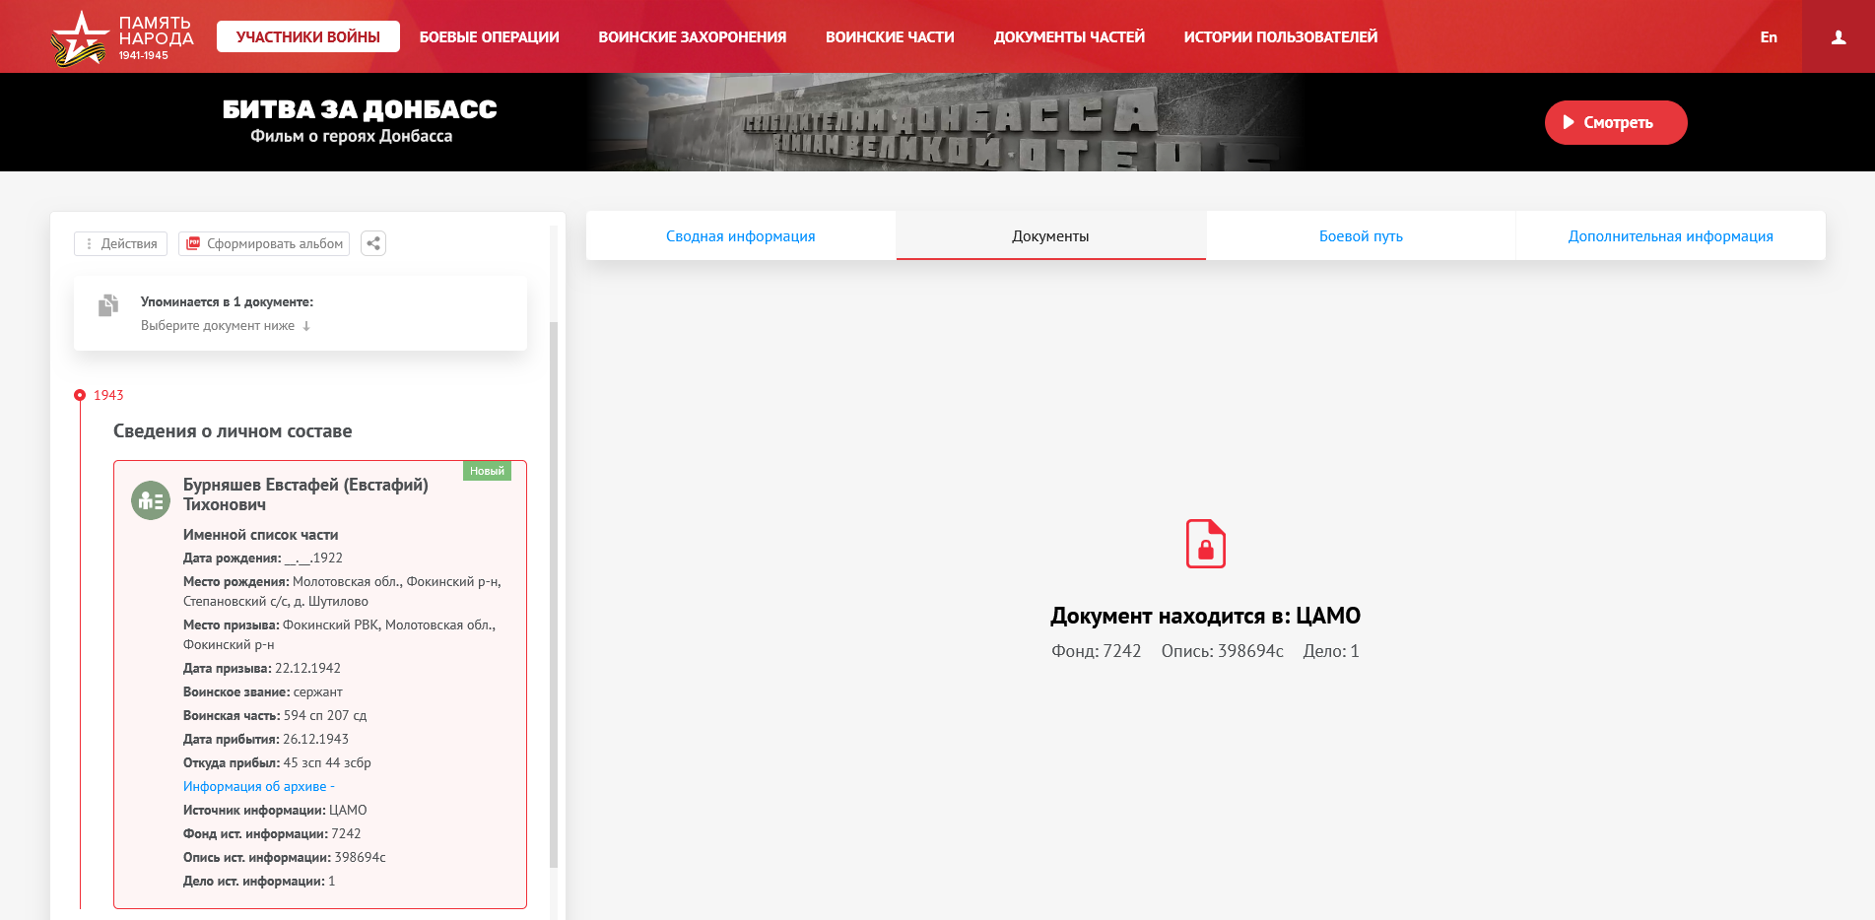Select the Документы tab
The height and width of the screenshot is (920, 1875).
click(x=1050, y=236)
